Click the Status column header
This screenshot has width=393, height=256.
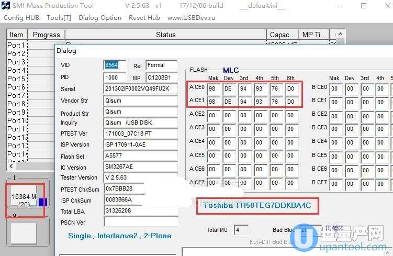point(165,35)
